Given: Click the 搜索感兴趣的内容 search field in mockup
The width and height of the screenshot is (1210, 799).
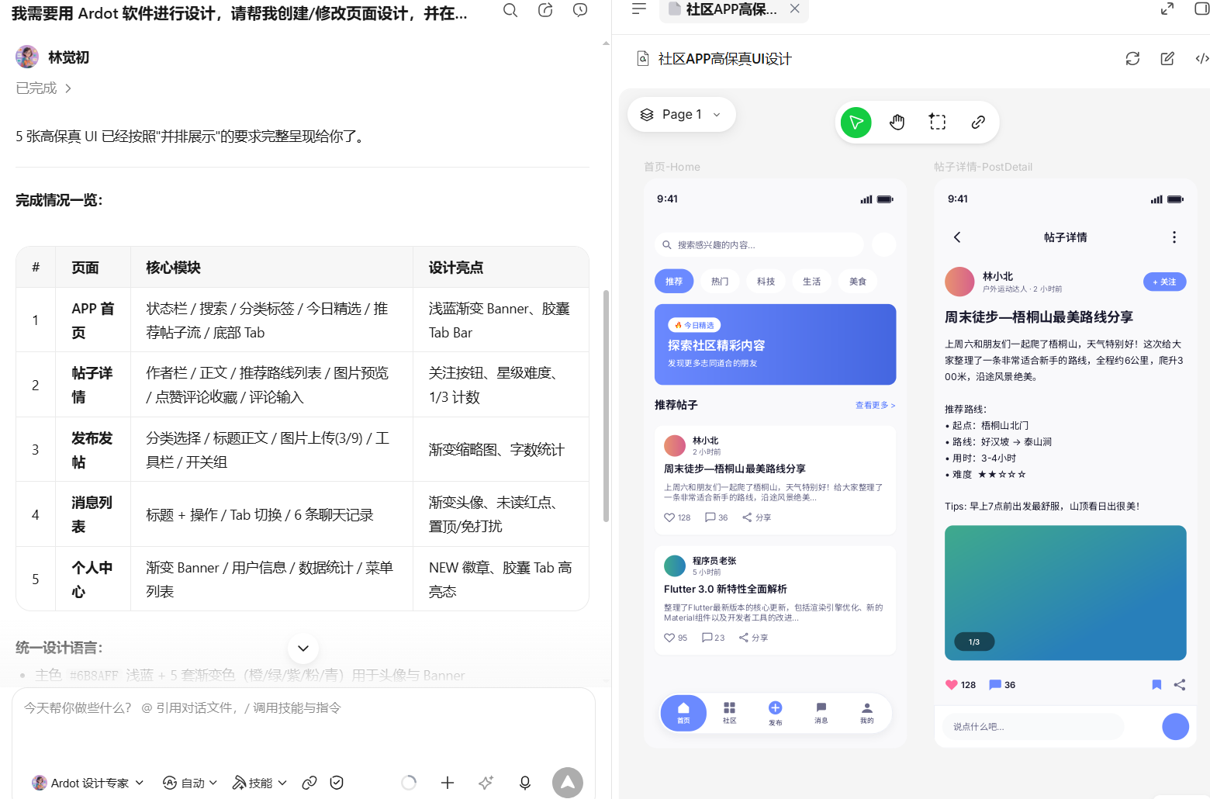Looking at the screenshot, I should pos(759,245).
